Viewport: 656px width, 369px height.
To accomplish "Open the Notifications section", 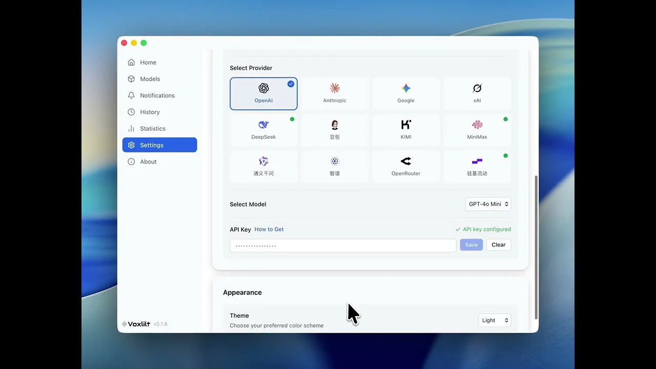I will point(159,95).
